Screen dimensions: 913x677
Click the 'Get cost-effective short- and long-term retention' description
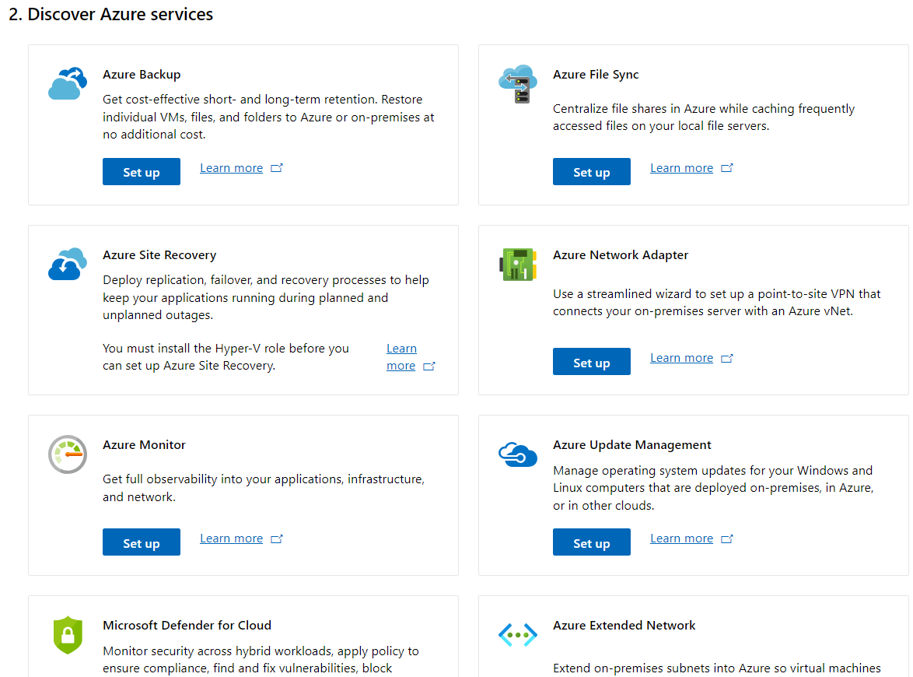(268, 117)
